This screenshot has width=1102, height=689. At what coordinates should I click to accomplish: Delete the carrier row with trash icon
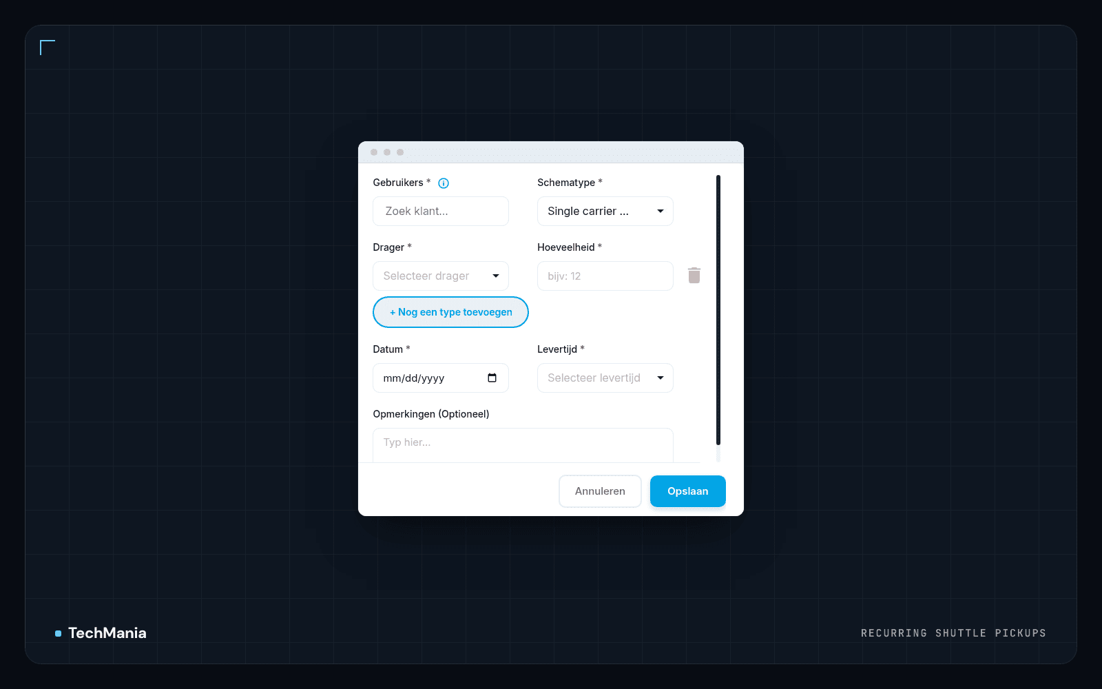694,276
